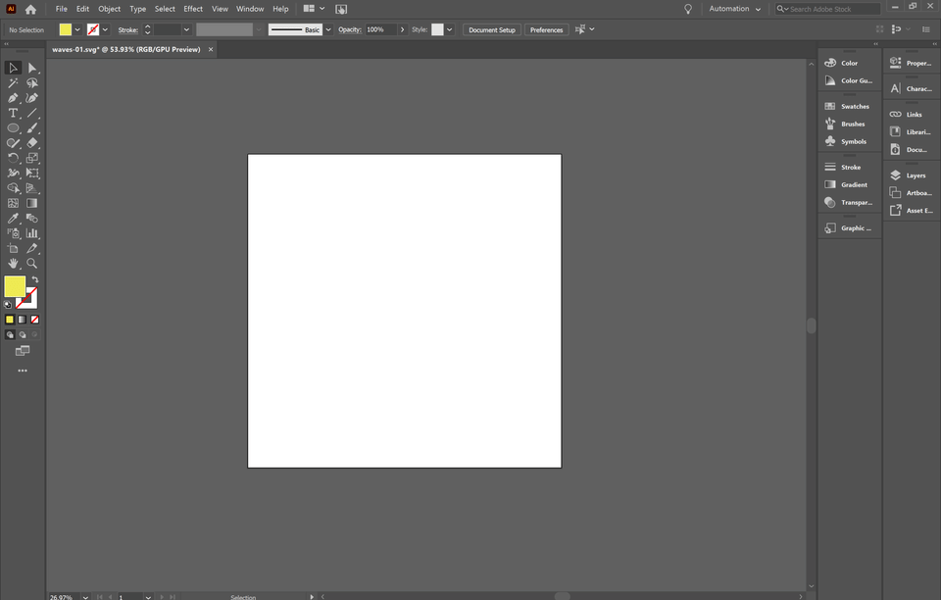Select the Hand tool
This screenshot has width=941, height=600.
13,263
